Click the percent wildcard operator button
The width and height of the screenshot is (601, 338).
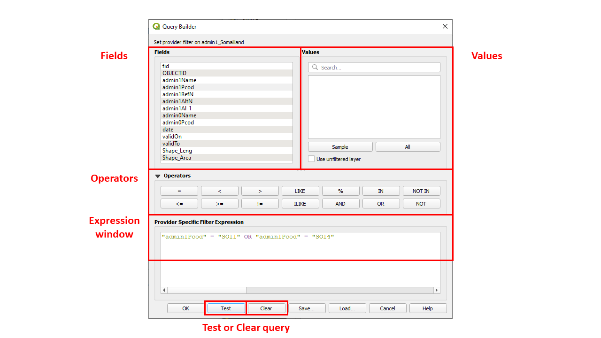[340, 191]
